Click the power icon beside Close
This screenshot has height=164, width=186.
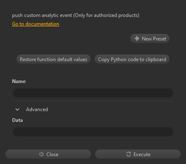pyautogui.click(x=41, y=154)
